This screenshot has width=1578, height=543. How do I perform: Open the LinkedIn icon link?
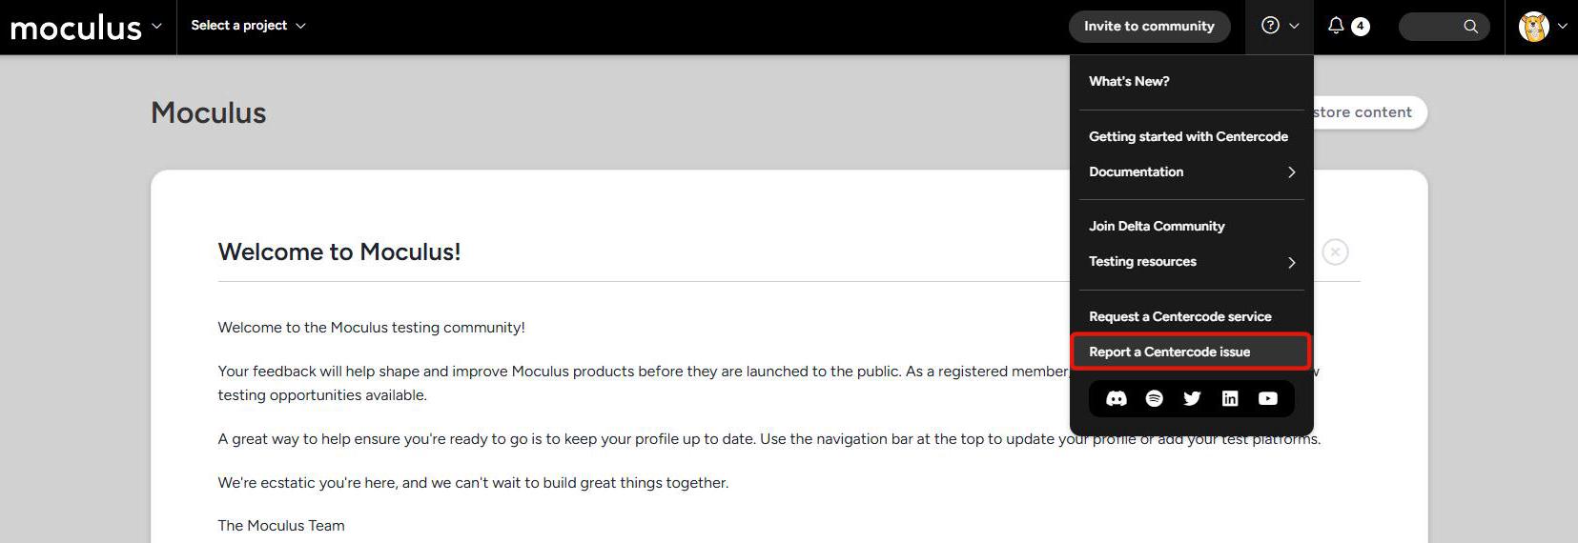tap(1230, 398)
